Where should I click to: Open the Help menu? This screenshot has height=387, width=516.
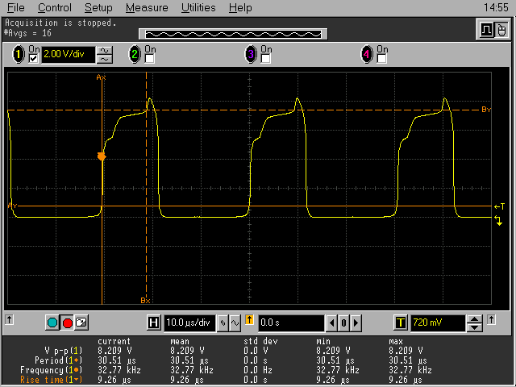pos(240,7)
